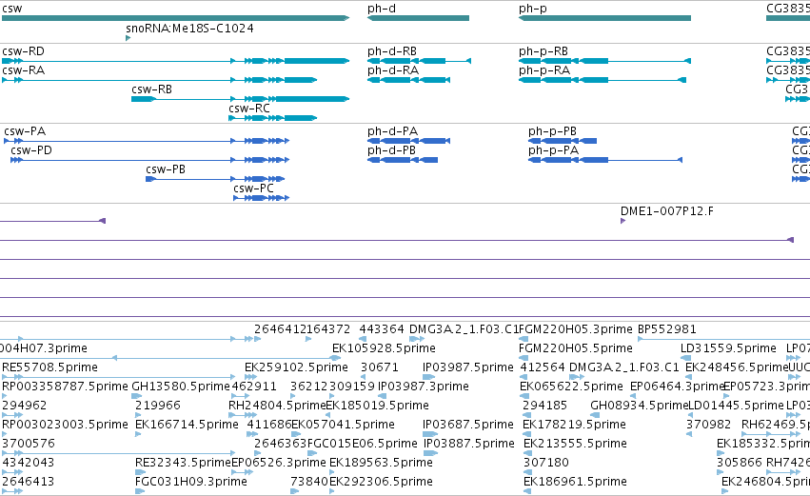The height and width of the screenshot is (496, 810).
Task: Click EST RP003023003.5prime
Action: pyautogui.click(x=65, y=426)
